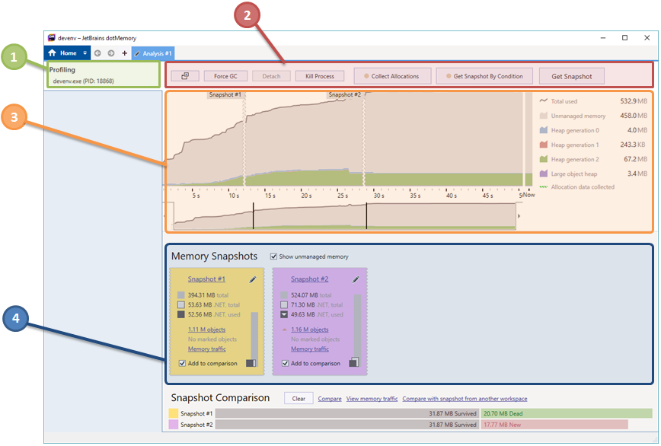Go to Home tab

(62, 53)
